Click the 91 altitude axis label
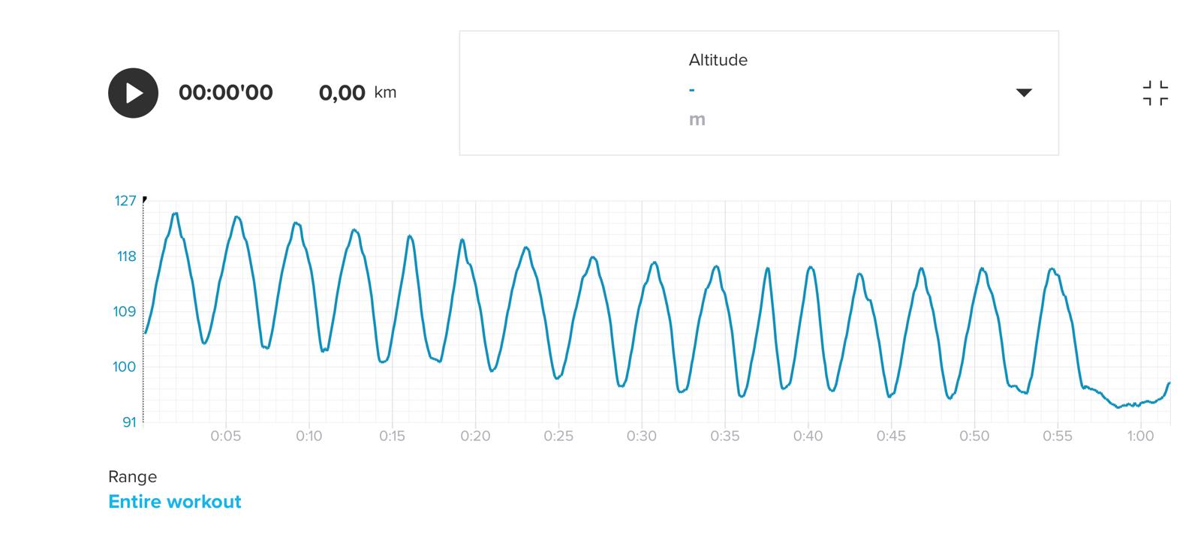The height and width of the screenshot is (552, 1201). click(x=130, y=422)
